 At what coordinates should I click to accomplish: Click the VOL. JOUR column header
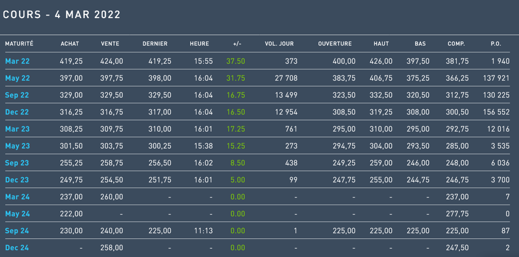pos(279,44)
